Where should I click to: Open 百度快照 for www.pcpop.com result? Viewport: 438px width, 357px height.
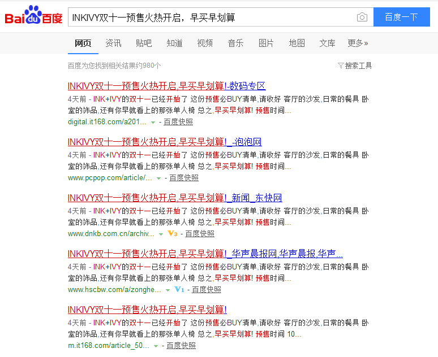point(184,178)
